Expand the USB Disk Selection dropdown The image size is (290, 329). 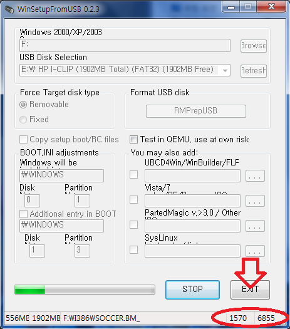(x=225, y=70)
